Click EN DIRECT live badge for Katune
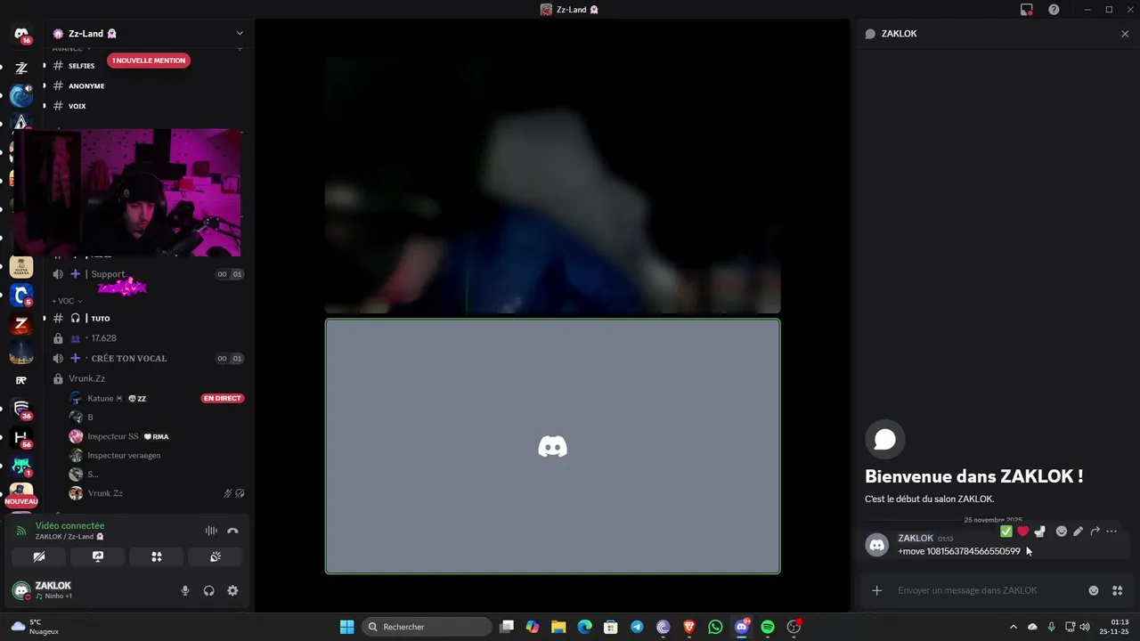This screenshot has height=641, width=1140. coord(223,398)
